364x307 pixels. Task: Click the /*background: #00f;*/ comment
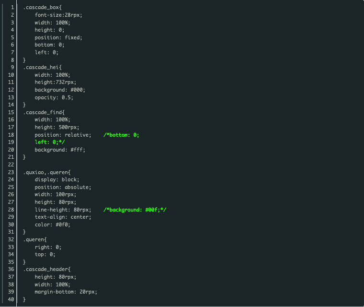click(x=135, y=210)
